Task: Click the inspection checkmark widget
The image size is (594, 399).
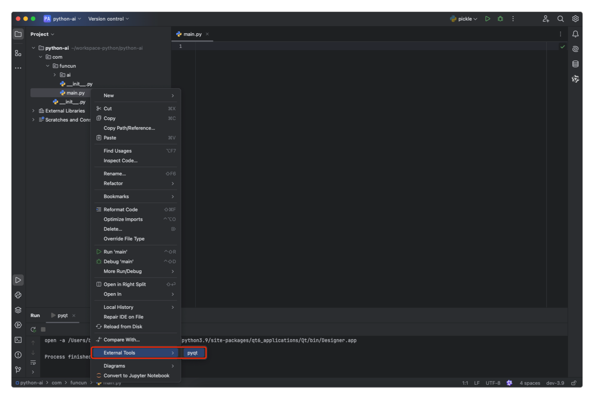Action: point(562,47)
